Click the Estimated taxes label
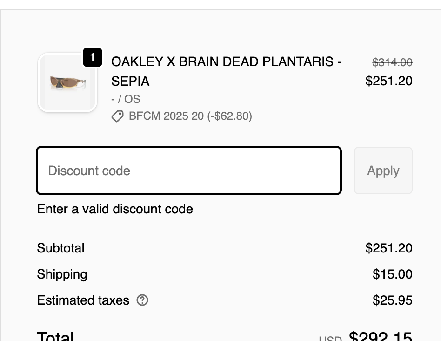 click(x=83, y=300)
